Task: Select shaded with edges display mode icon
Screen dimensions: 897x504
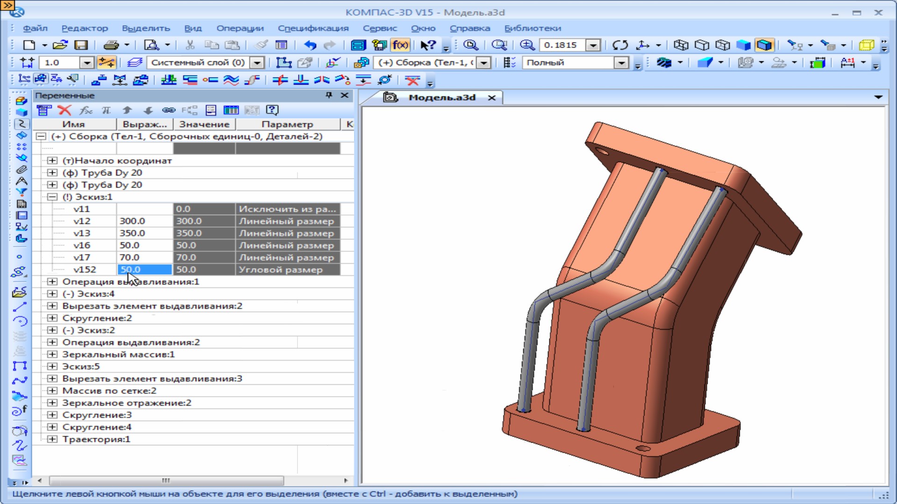Action: [764, 45]
